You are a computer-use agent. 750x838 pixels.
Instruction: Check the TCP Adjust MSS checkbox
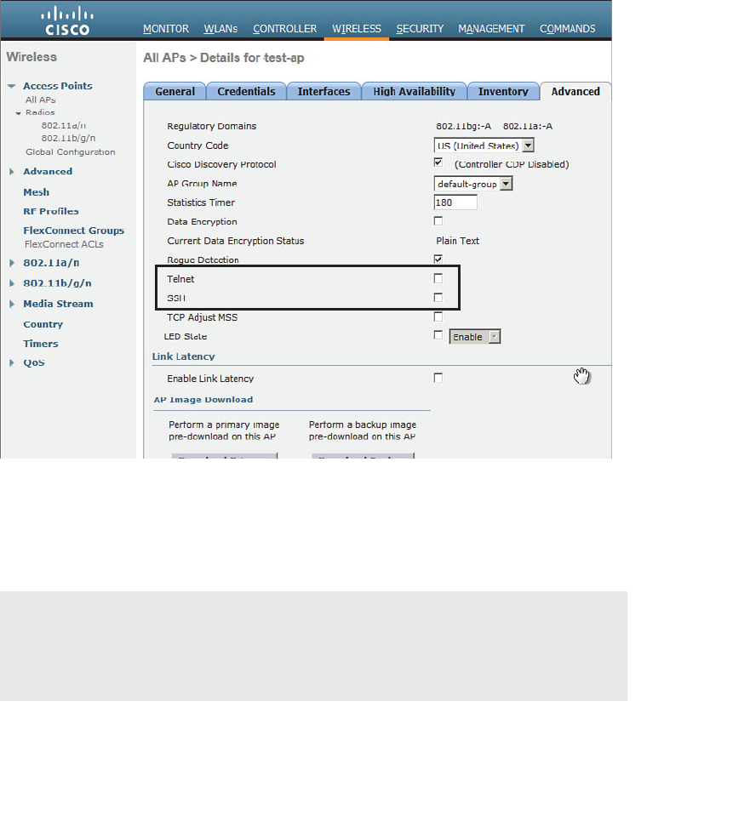[x=438, y=316]
